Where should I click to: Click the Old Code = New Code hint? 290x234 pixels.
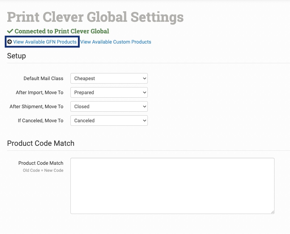43,170
